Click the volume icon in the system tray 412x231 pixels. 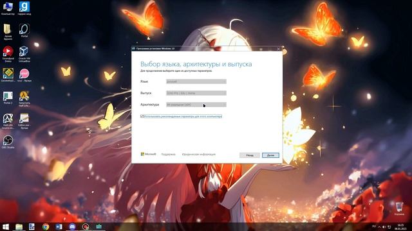(x=384, y=227)
